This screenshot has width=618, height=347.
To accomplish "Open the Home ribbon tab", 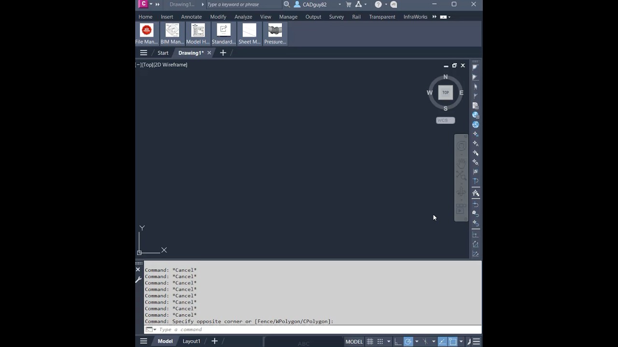I will (x=145, y=17).
